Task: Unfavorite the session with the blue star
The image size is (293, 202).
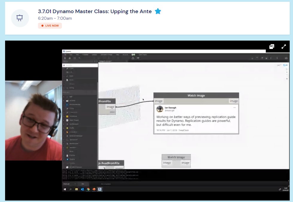Action: (x=158, y=11)
